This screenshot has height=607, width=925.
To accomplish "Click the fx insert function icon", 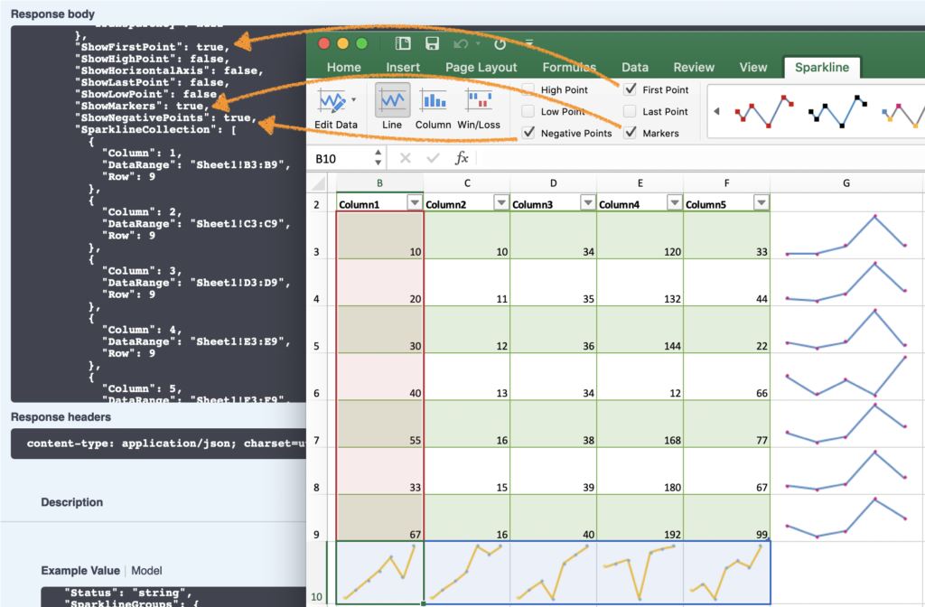I will click(x=462, y=158).
